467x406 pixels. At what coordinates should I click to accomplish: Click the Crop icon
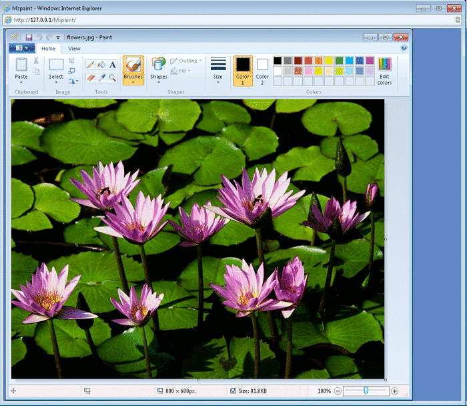pyautogui.click(x=71, y=61)
